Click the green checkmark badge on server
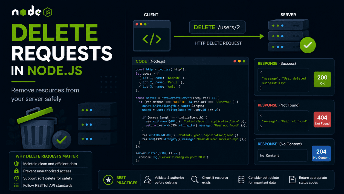The image size is (344, 194). click(x=307, y=45)
